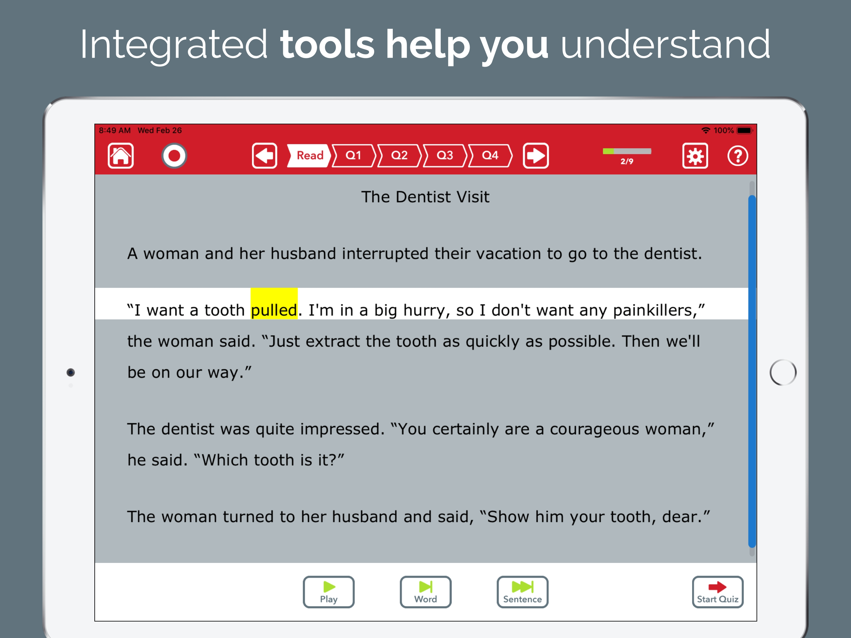Tap the battery icon in status bar
Image resolution: width=851 pixels, height=638 pixels.
click(744, 131)
